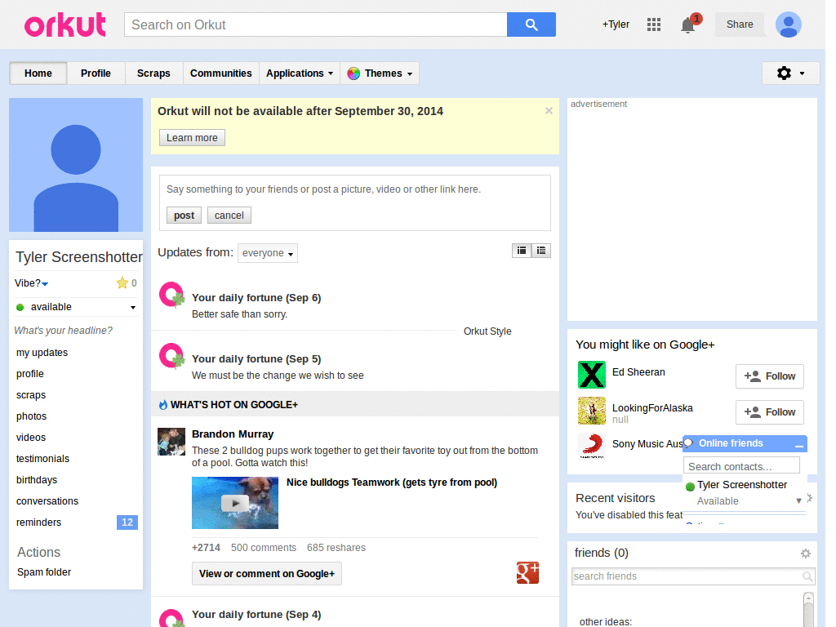Click the friends list scrollbar
The image size is (836, 627).
[x=808, y=609]
